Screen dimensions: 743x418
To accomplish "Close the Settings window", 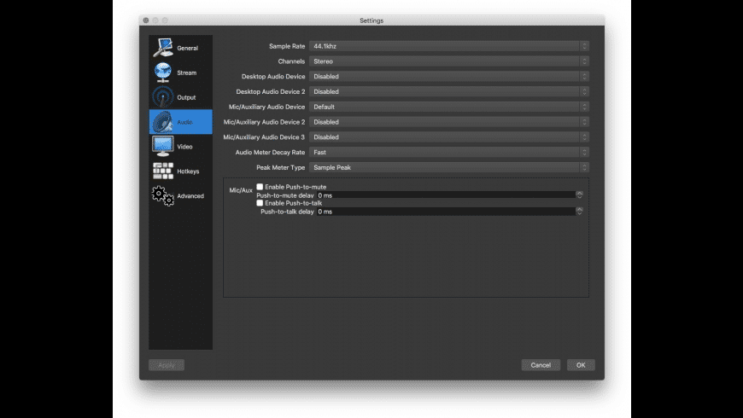I will point(146,20).
